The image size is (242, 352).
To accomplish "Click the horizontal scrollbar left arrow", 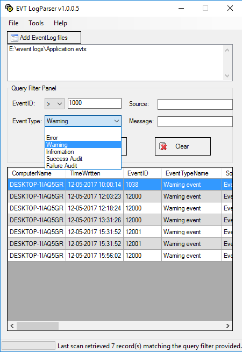I will click(12, 326).
